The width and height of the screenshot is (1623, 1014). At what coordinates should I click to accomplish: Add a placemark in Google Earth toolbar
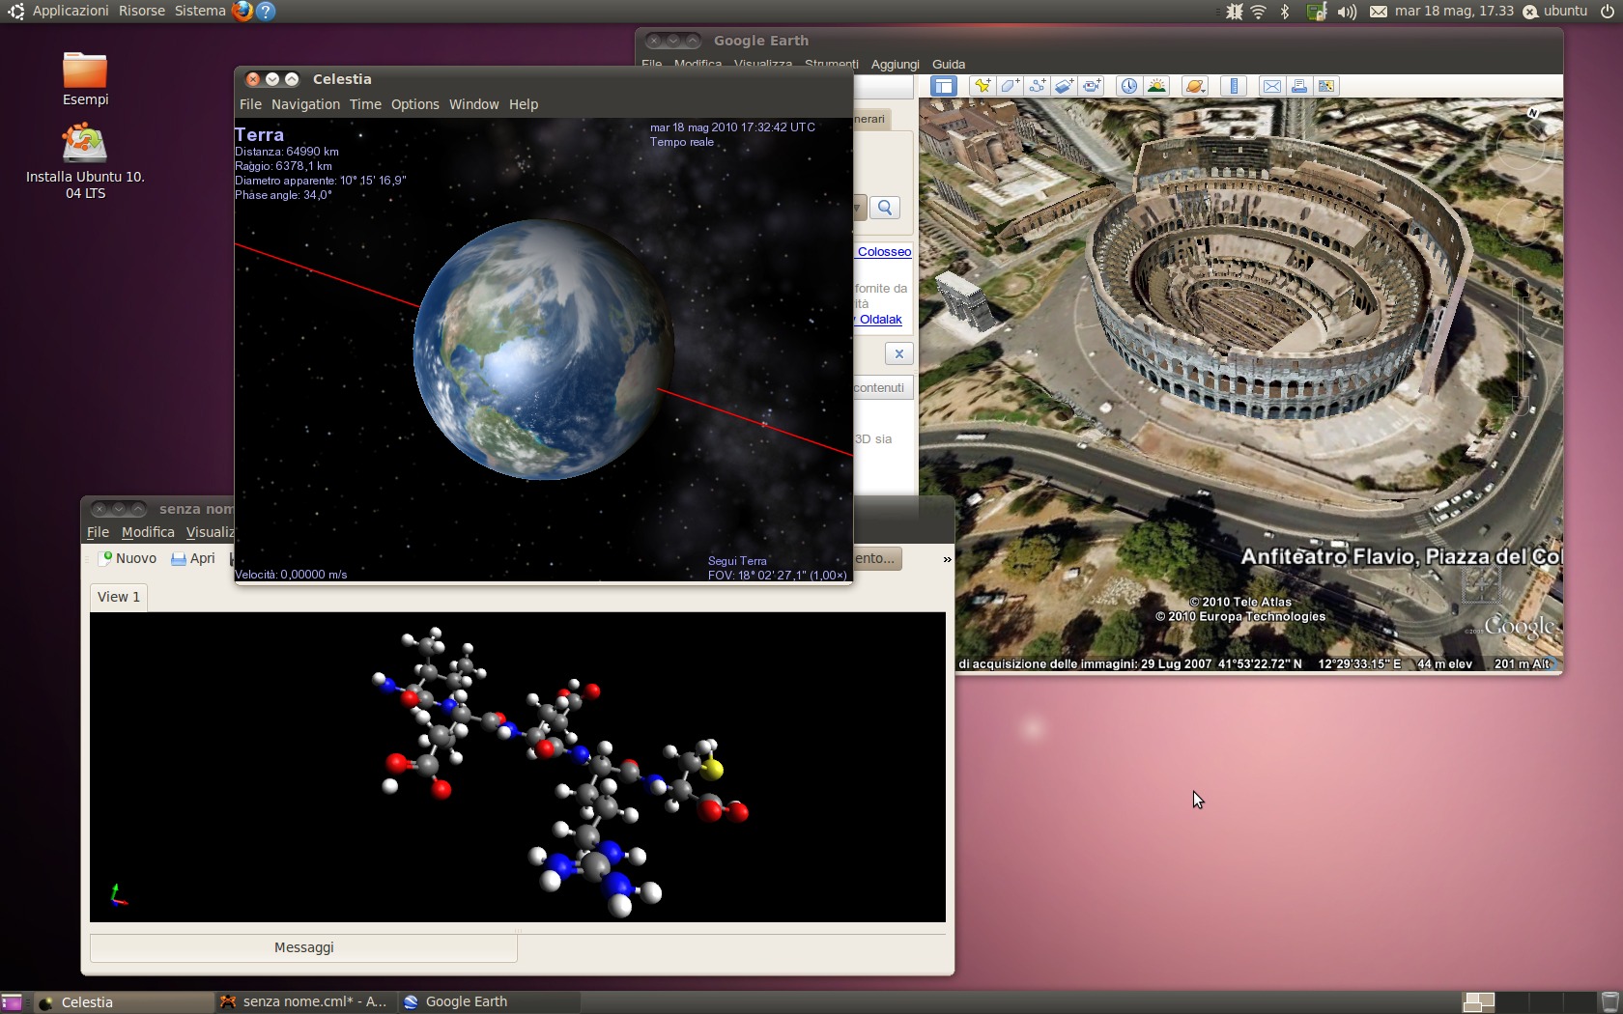tap(982, 86)
